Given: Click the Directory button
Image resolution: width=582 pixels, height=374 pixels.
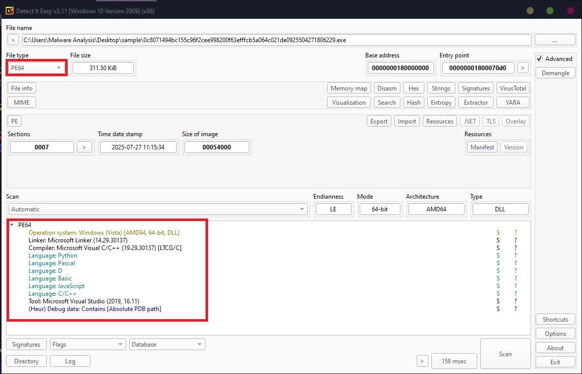Looking at the screenshot, I should [x=26, y=361].
